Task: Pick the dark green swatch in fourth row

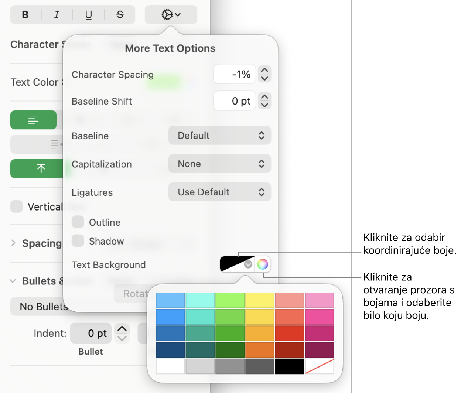Action: 230,350
